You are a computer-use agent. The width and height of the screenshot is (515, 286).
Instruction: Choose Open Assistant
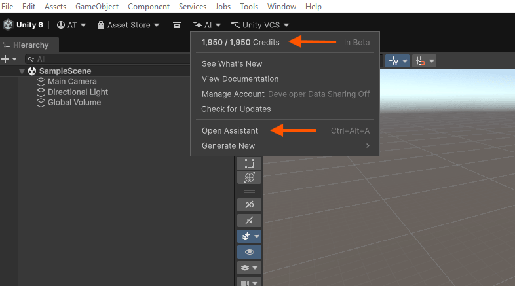285,130
